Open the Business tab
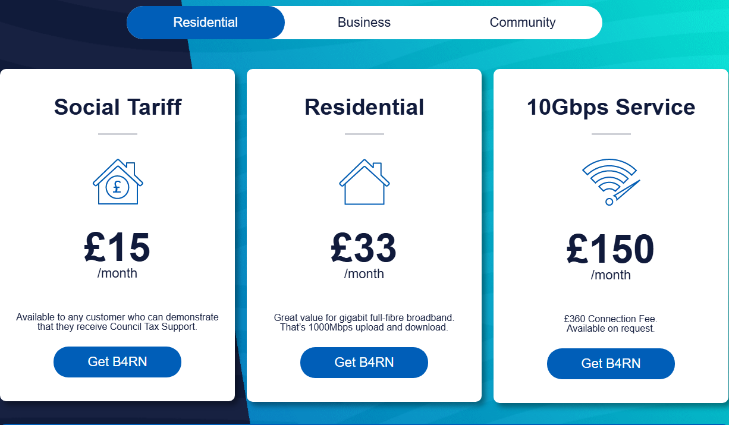Viewport: 729px width, 425px height. (364, 23)
